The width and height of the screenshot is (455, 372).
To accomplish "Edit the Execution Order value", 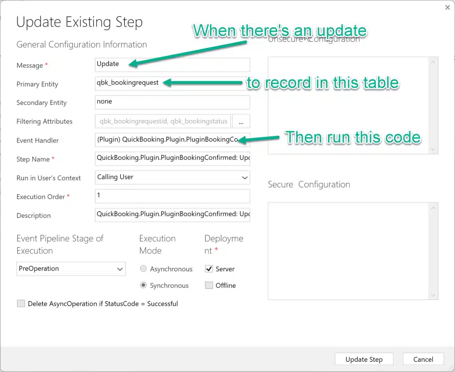I will coord(172,196).
